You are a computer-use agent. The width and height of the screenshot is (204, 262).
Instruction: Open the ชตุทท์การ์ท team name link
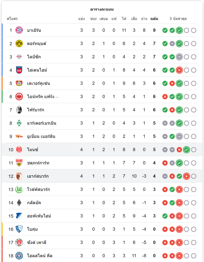[38, 163]
